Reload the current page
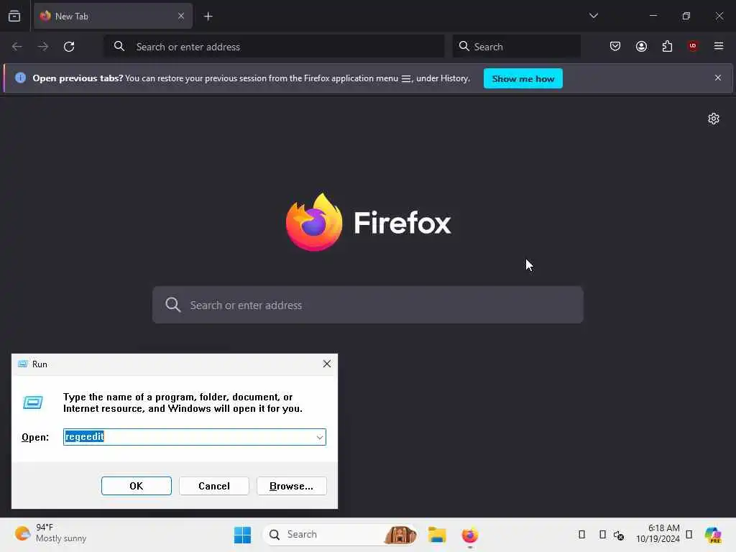The image size is (736, 552). 69,47
